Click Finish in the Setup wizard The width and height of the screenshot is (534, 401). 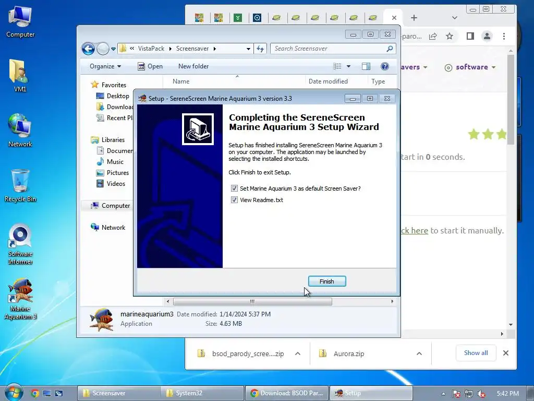click(x=327, y=281)
